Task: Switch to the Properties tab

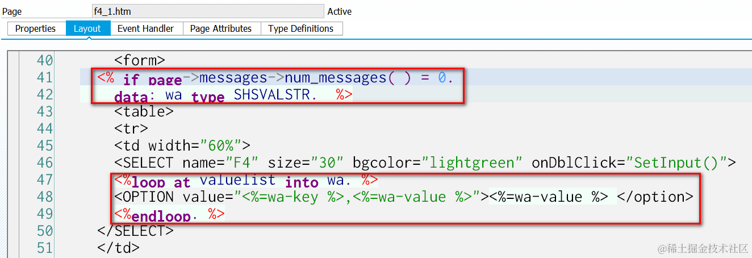Action: click(x=36, y=28)
